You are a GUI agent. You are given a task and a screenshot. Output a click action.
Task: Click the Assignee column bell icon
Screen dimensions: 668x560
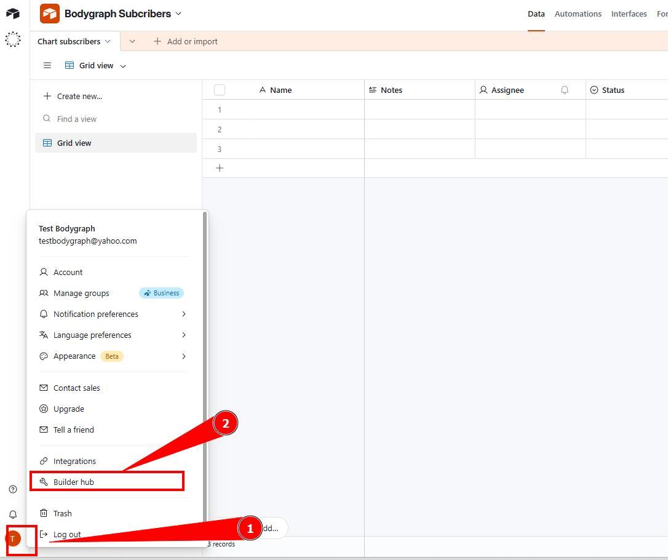pos(564,90)
